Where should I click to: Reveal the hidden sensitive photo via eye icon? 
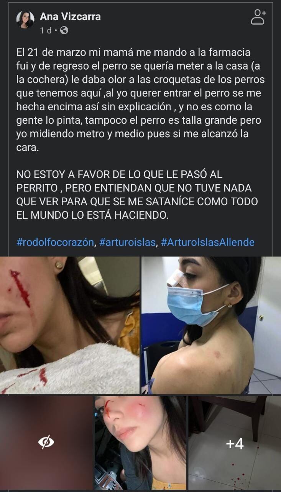[46, 443]
